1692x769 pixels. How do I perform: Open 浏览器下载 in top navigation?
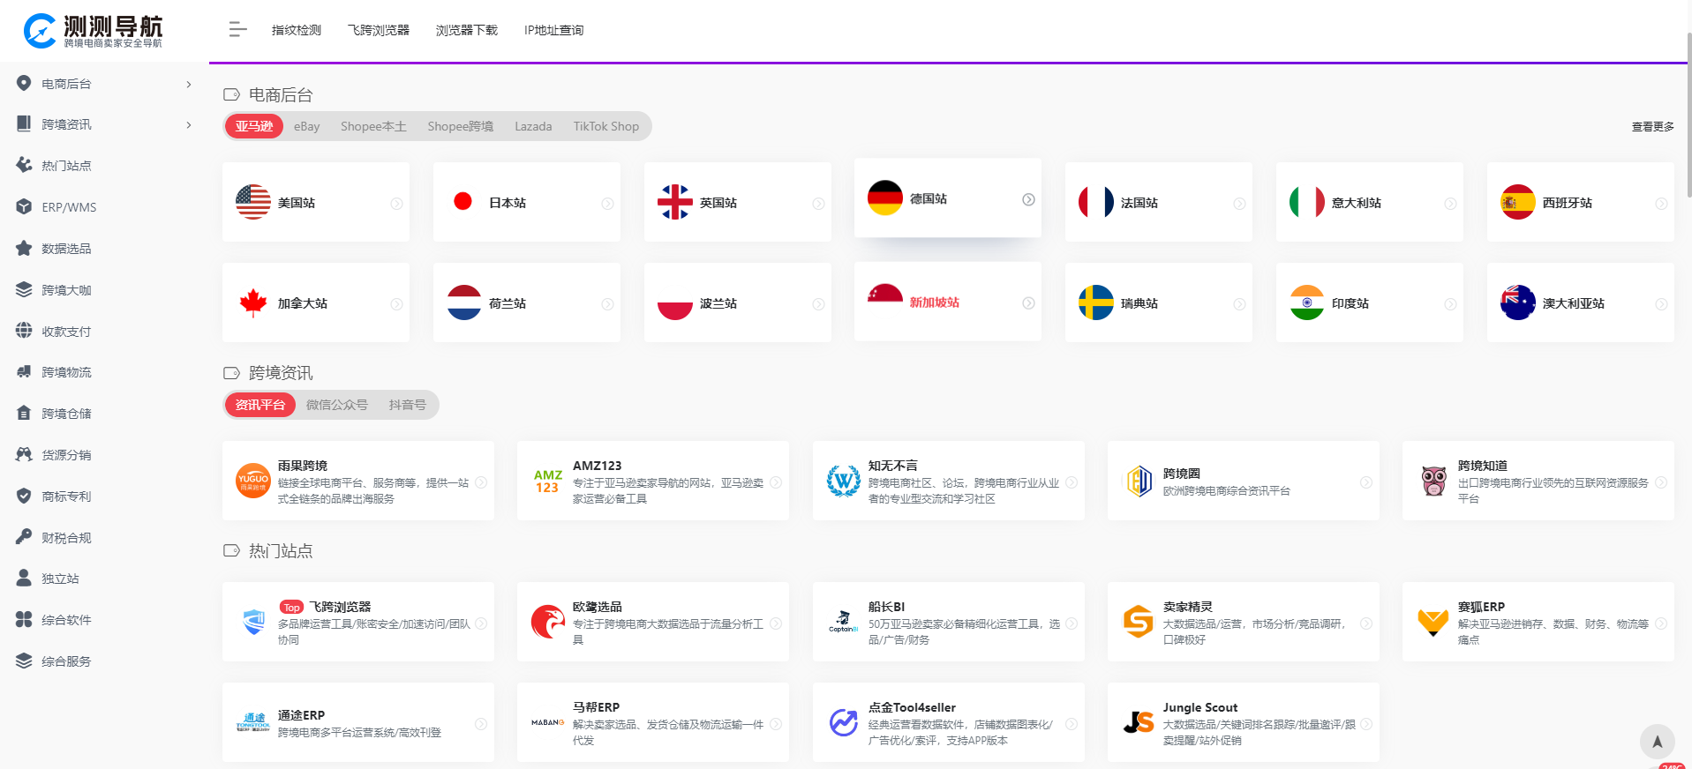467,30
